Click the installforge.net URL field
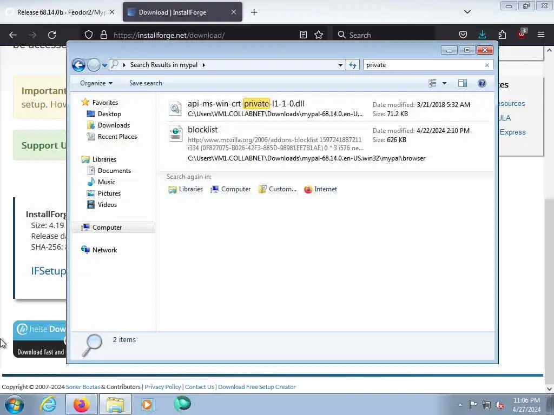The width and height of the screenshot is (554, 415). 169,35
